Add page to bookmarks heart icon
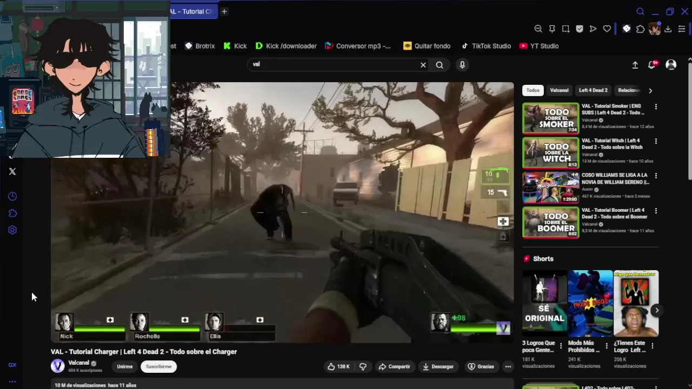The image size is (692, 389). pyautogui.click(x=607, y=29)
